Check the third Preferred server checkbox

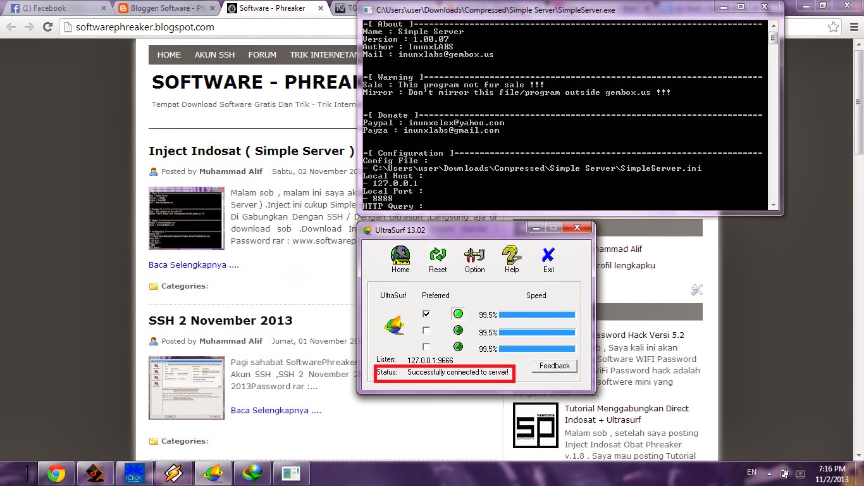(426, 347)
